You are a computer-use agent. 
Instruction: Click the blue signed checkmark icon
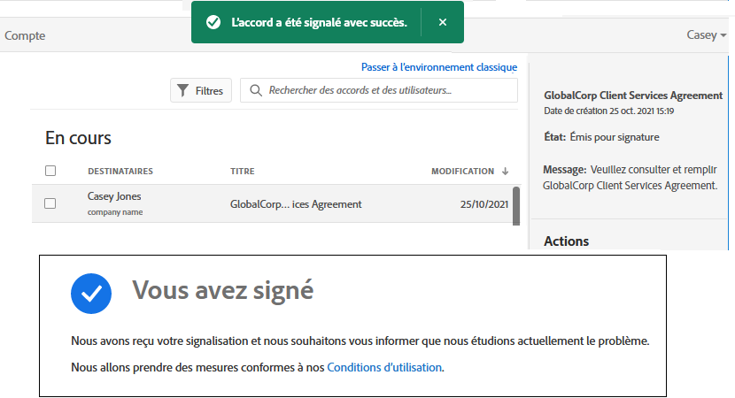coord(91,294)
